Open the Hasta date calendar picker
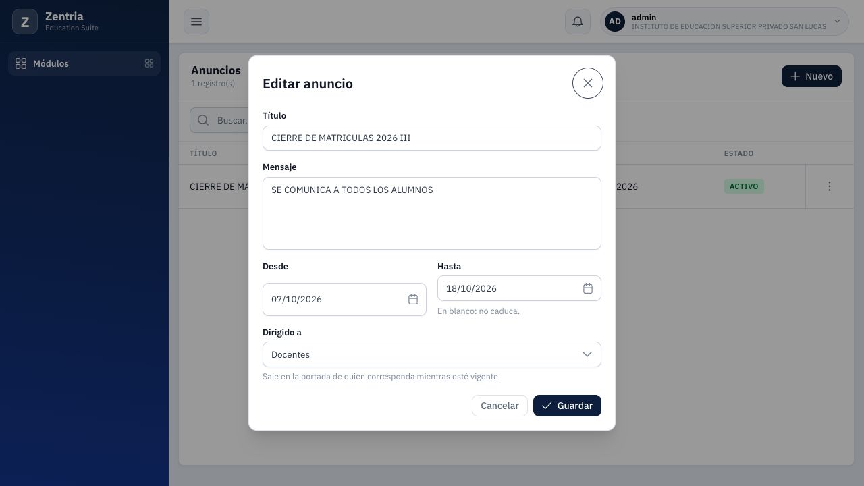Viewport: 864px width, 486px height. click(x=588, y=288)
